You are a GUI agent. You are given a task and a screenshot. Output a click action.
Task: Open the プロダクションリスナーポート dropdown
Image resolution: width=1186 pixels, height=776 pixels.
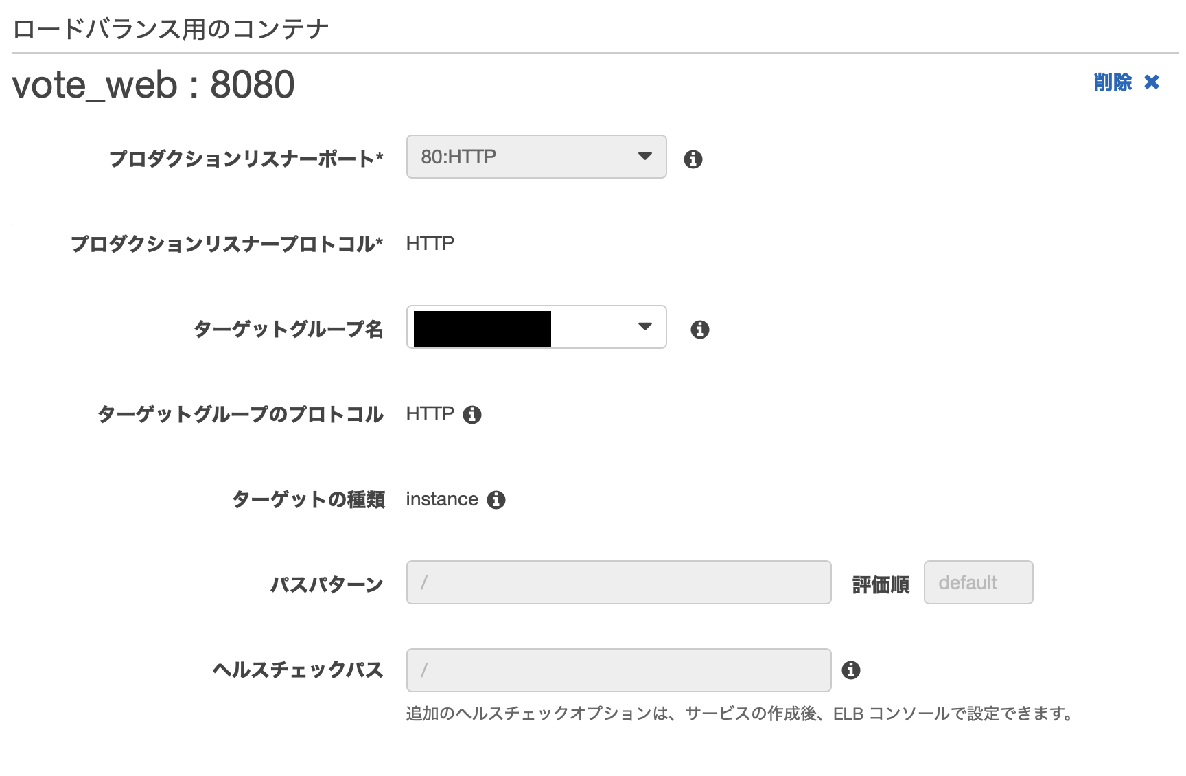click(536, 157)
